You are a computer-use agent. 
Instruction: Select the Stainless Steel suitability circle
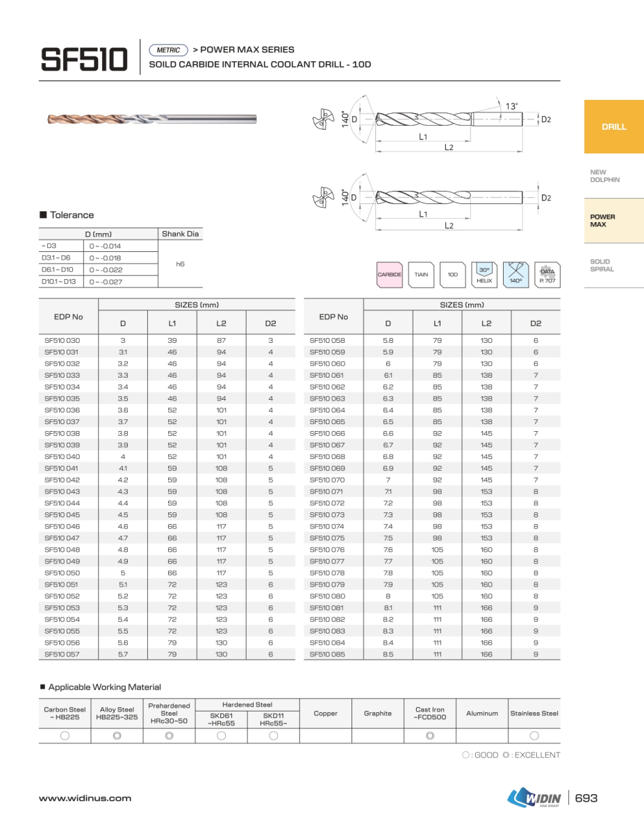[x=534, y=736]
